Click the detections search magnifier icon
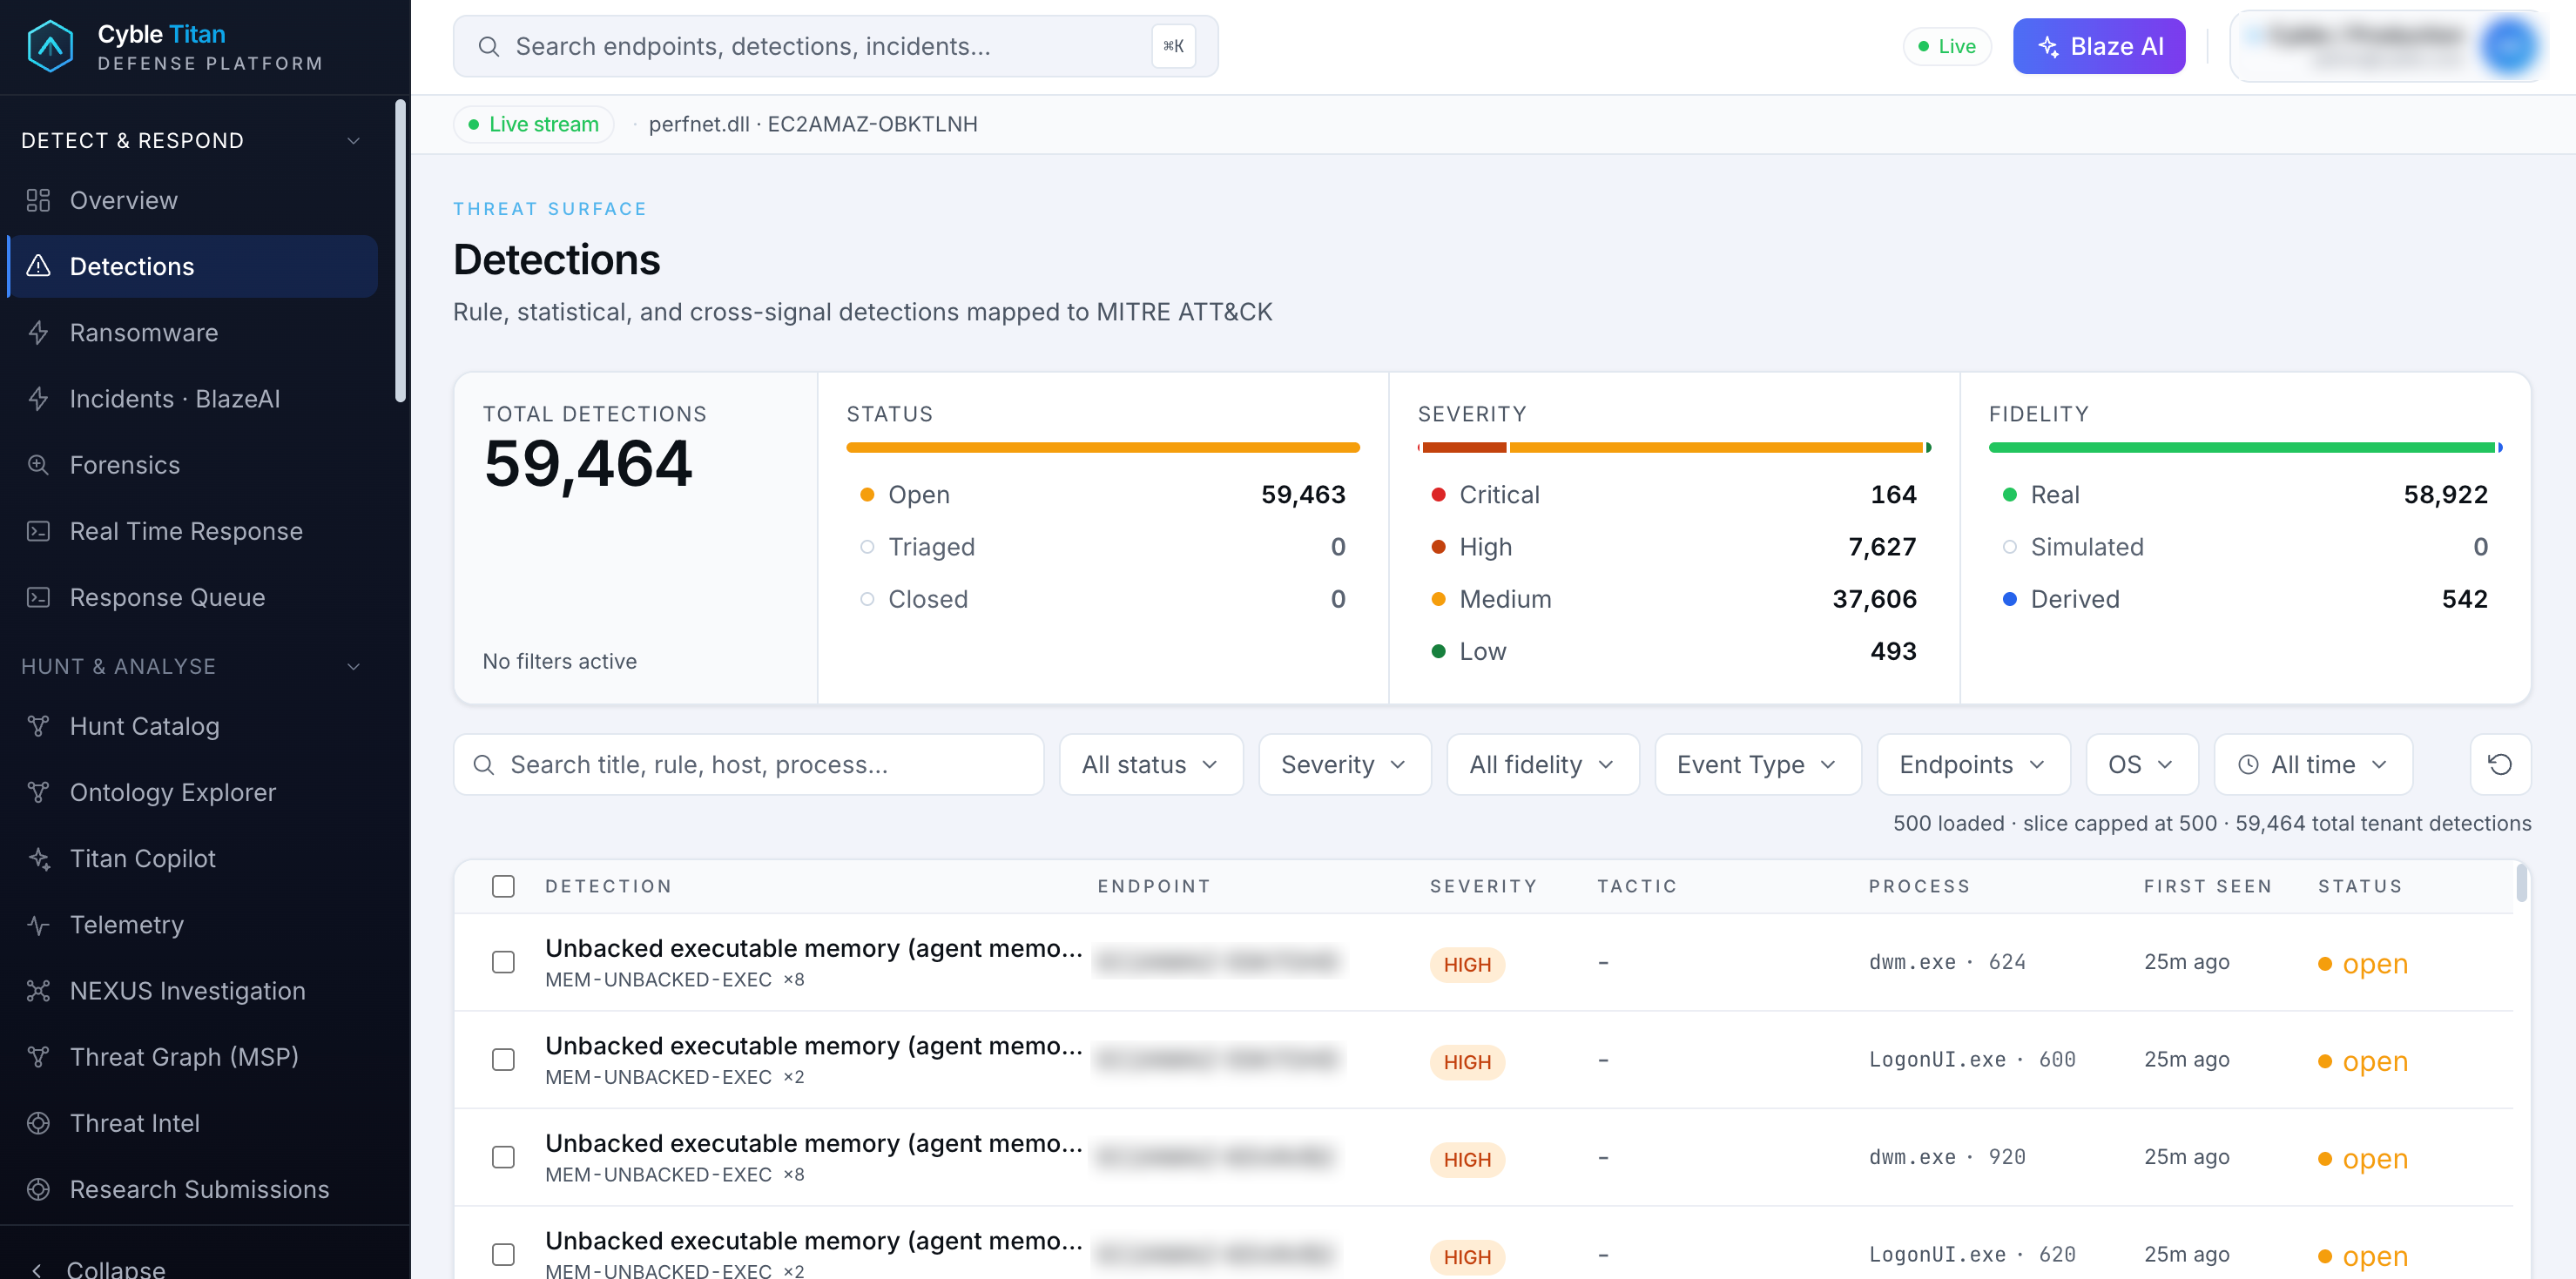2576x1279 pixels. tap(484, 765)
